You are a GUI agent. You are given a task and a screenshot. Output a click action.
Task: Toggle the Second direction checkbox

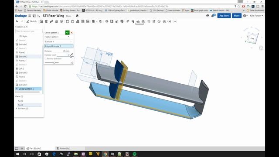45,58
